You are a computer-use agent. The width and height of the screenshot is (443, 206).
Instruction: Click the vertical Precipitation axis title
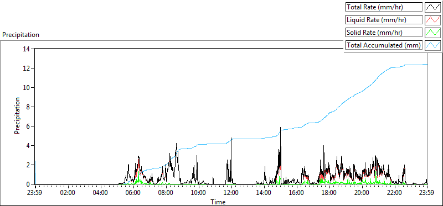click(x=17, y=115)
